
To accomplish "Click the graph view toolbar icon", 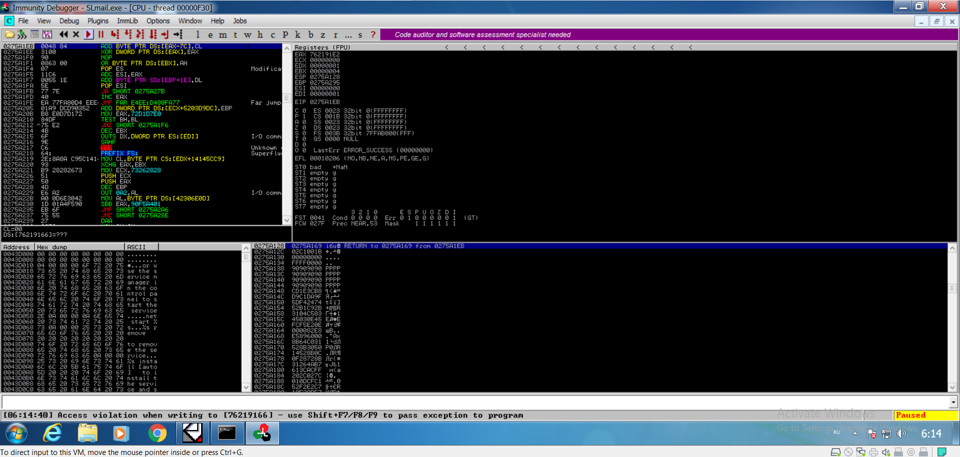I will 48,35.
